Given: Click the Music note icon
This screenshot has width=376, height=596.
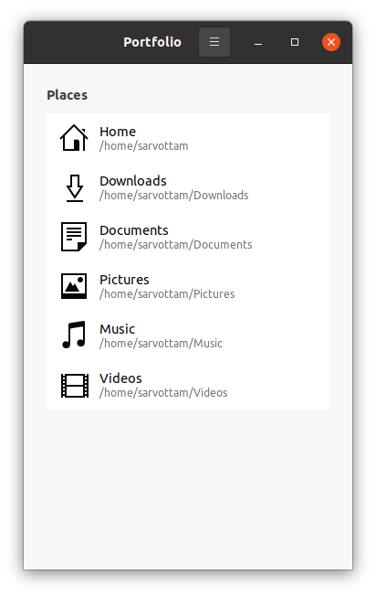Looking at the screenshot, I should pyautogui.click(x=74, y=335).
